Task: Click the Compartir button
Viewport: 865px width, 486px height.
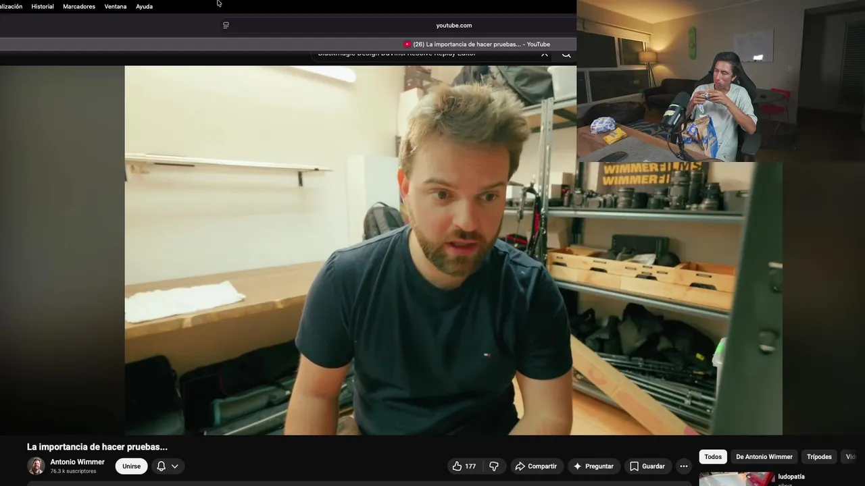Action: tap(536, 466)
